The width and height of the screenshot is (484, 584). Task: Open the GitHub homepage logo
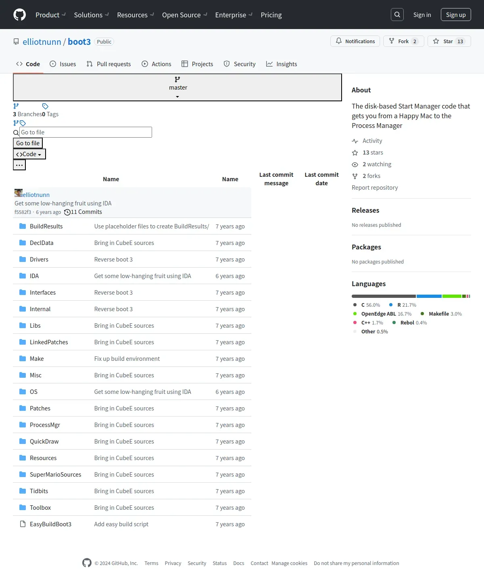pyautogui.click(x=19, y=15)
